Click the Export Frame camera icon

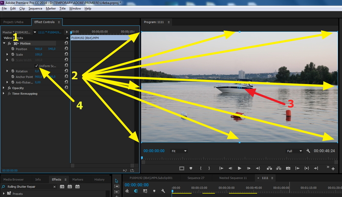pos(288,168)
